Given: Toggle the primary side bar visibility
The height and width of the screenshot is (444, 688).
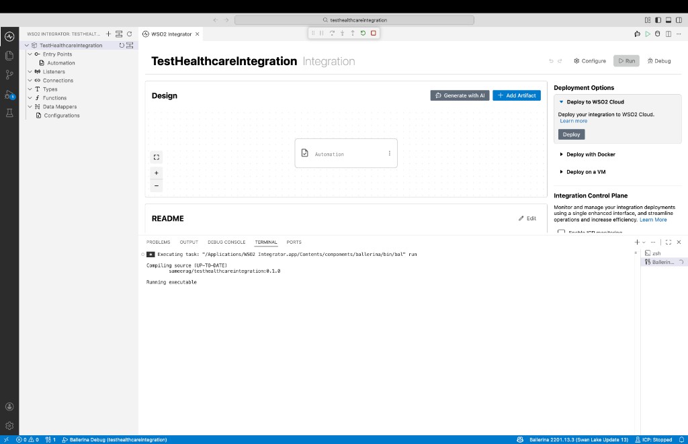Looking at the screenshot, I should [x=658, y=19].
